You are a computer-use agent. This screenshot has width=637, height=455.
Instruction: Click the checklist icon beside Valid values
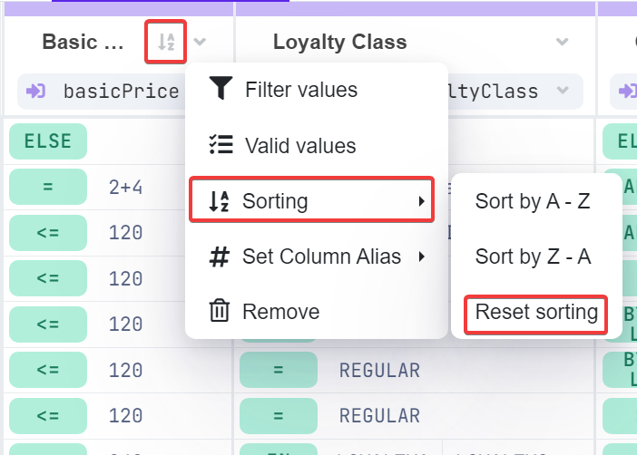tap(220, 145)
